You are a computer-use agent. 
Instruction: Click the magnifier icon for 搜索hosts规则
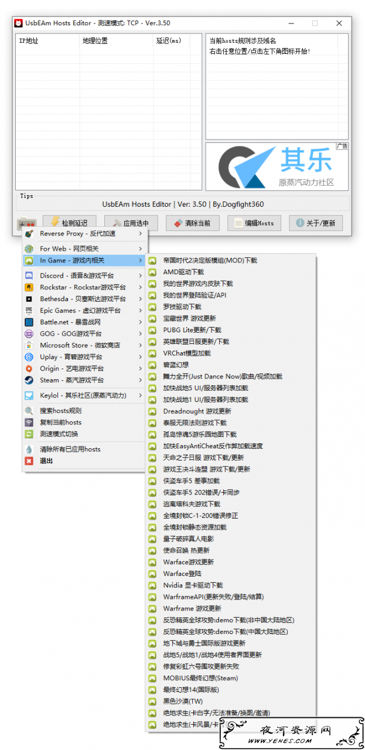29,411
